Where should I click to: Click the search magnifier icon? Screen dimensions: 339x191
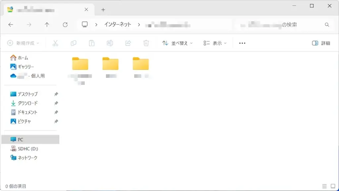coord(327,25)
